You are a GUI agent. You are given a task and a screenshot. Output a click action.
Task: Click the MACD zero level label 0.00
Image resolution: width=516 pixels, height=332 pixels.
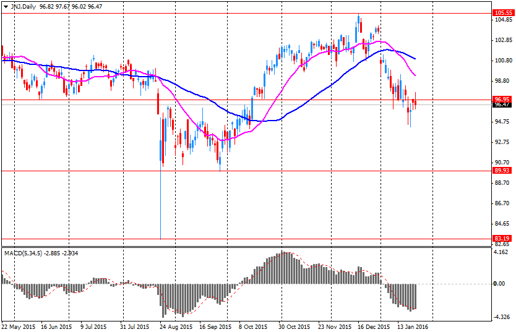[499, 283]
